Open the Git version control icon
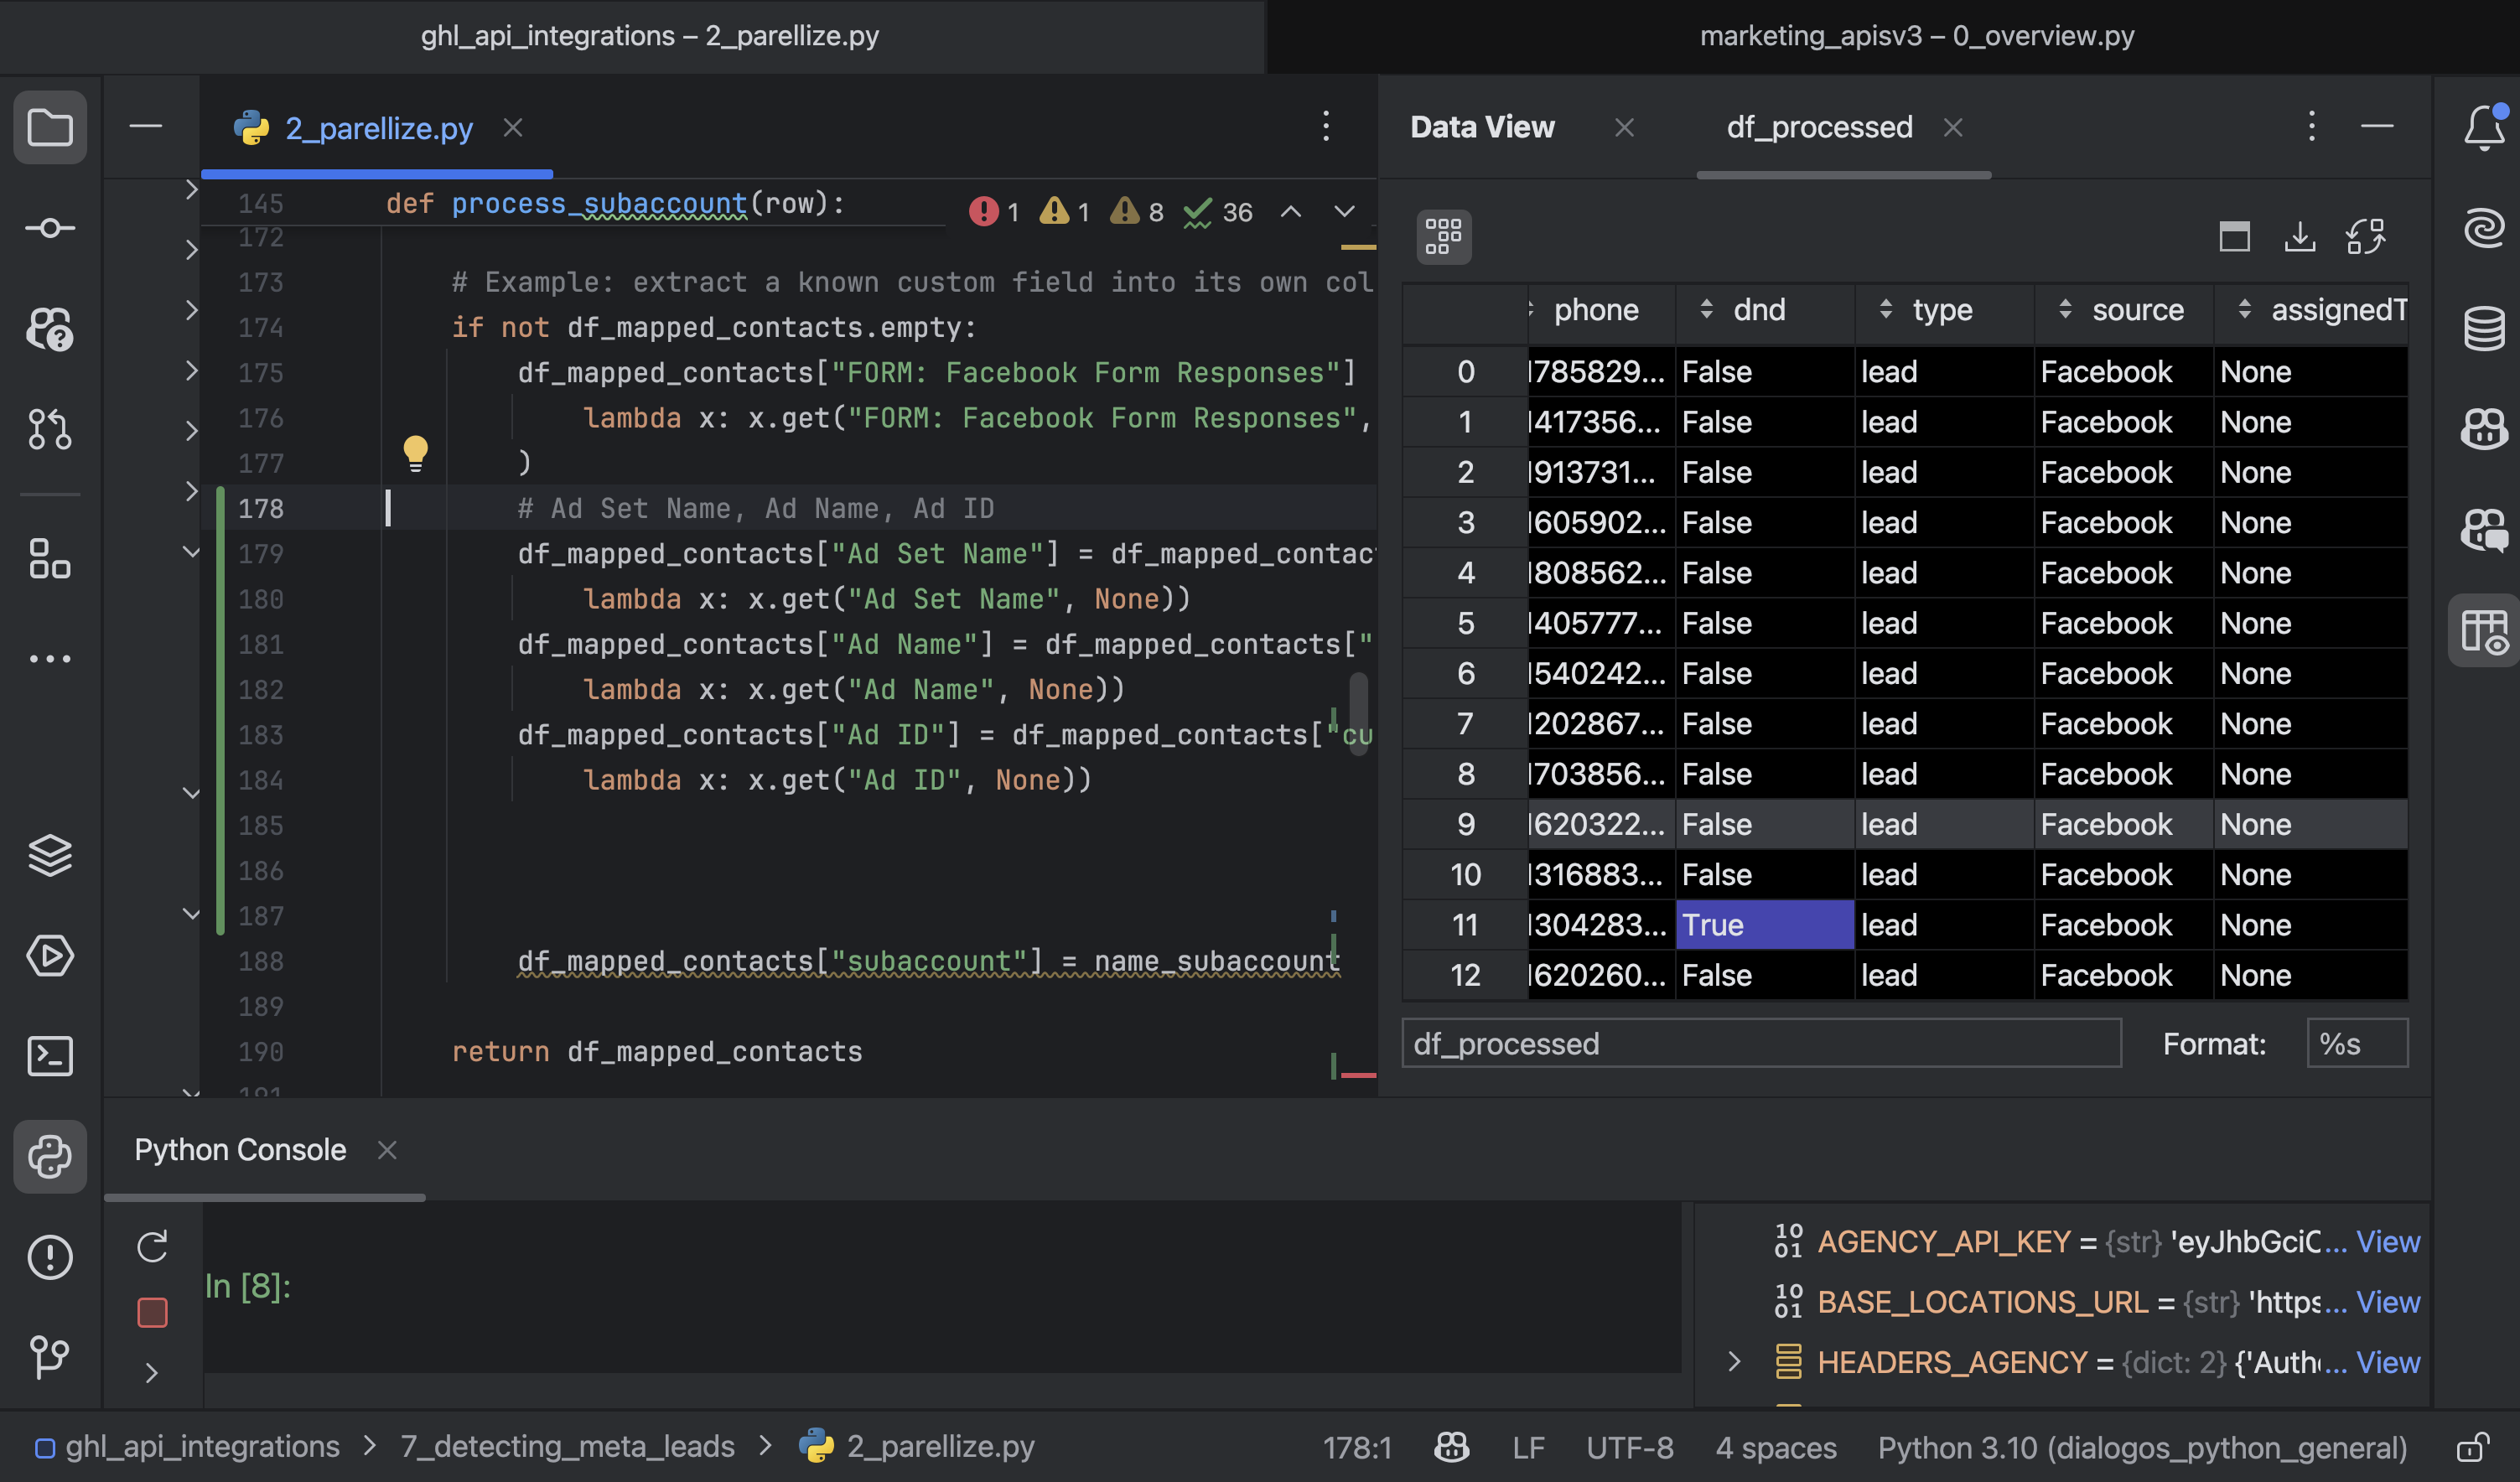The height and width of the screenshot is (1482, 2520). point(50,1357)
